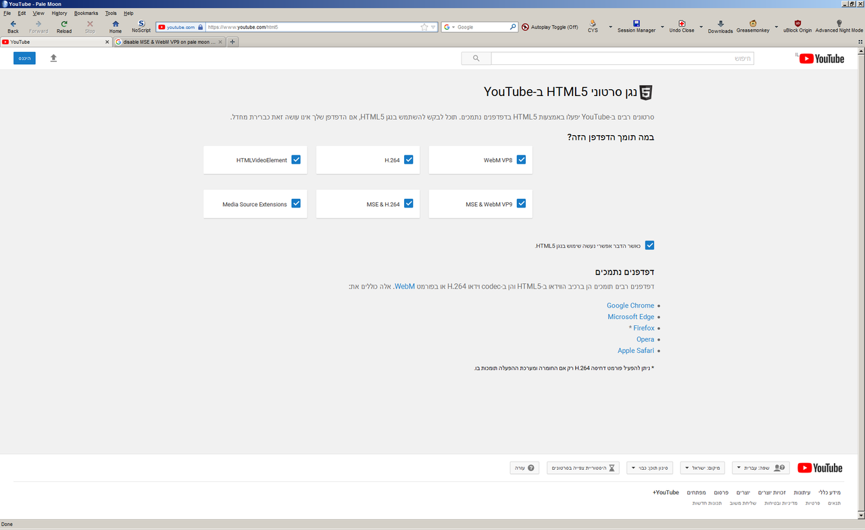Click the Undo Close toolbar button
This screenshot has width=865, height=530.
point(682,26)
